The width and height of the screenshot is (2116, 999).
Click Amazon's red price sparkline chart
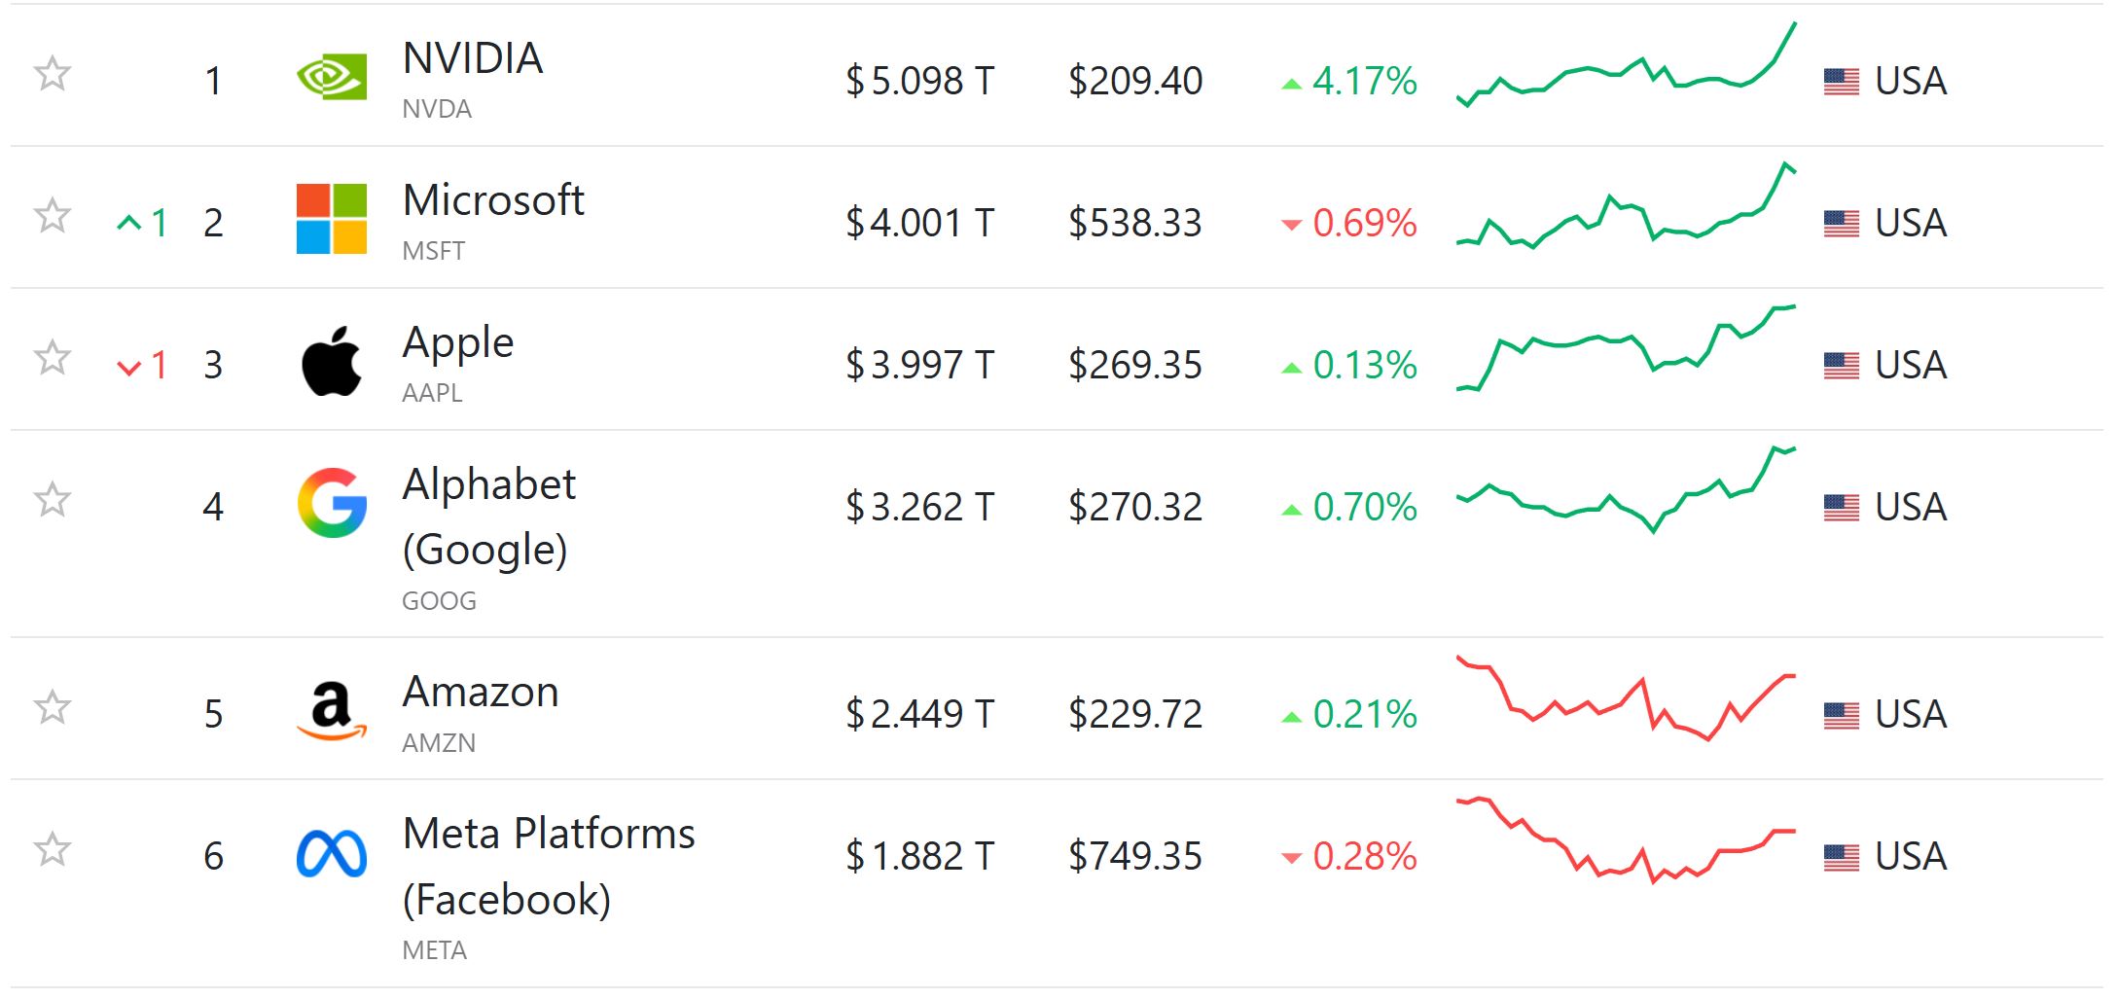[1626, 700]
